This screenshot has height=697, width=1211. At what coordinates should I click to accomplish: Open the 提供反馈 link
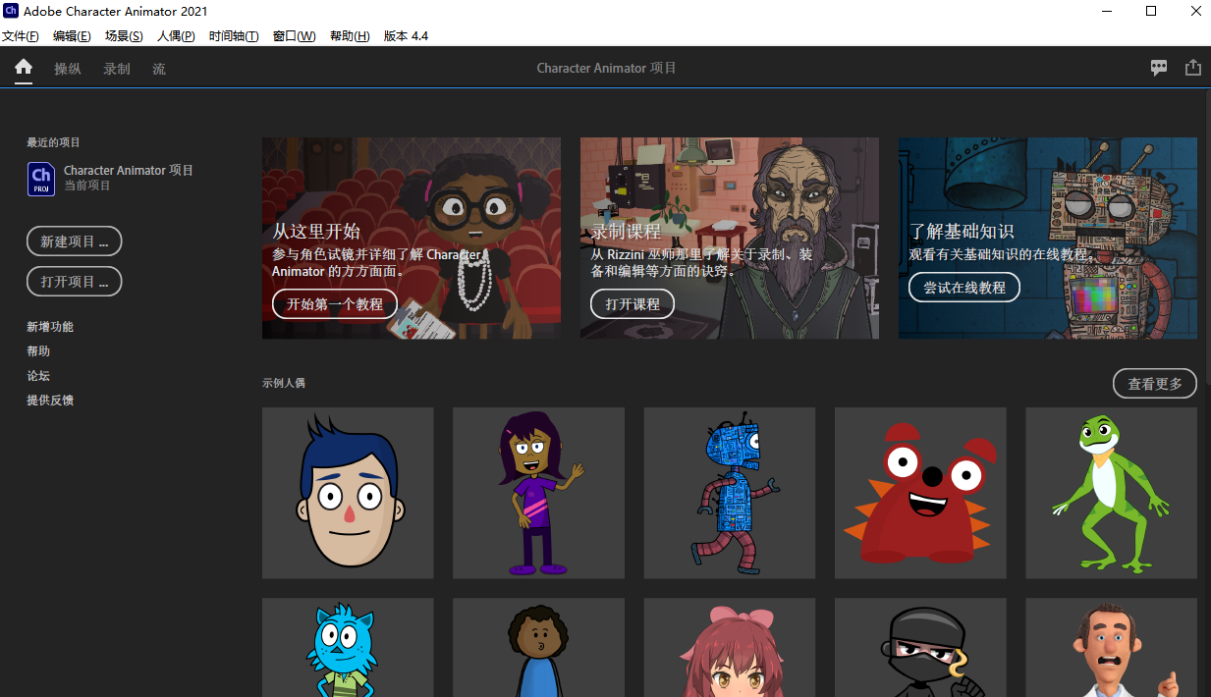click(50, 401)
